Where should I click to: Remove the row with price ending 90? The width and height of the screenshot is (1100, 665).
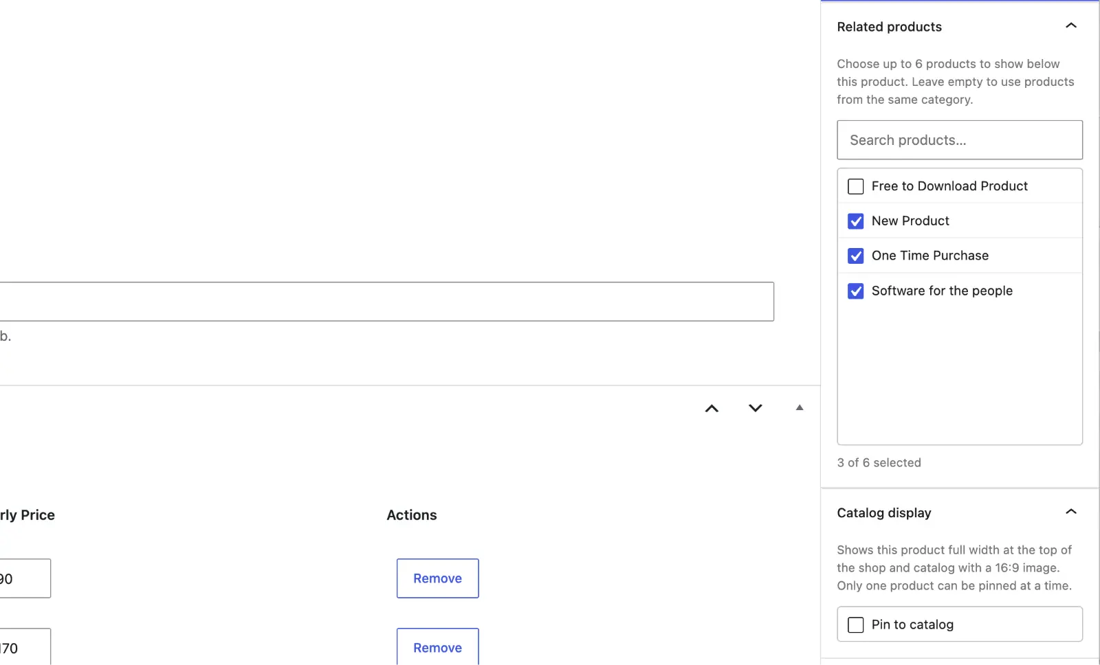click(437, 578)
